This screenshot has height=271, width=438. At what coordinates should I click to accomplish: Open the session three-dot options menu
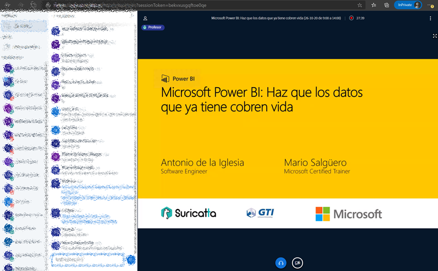tap(430, 19)
